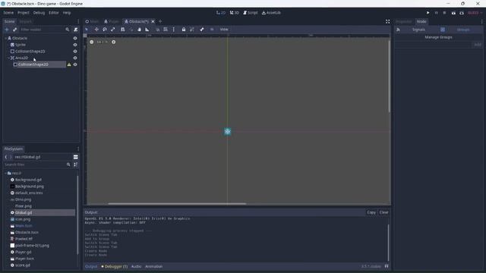Toggle grid snapping in toolbar

click(x=166, y=30)
